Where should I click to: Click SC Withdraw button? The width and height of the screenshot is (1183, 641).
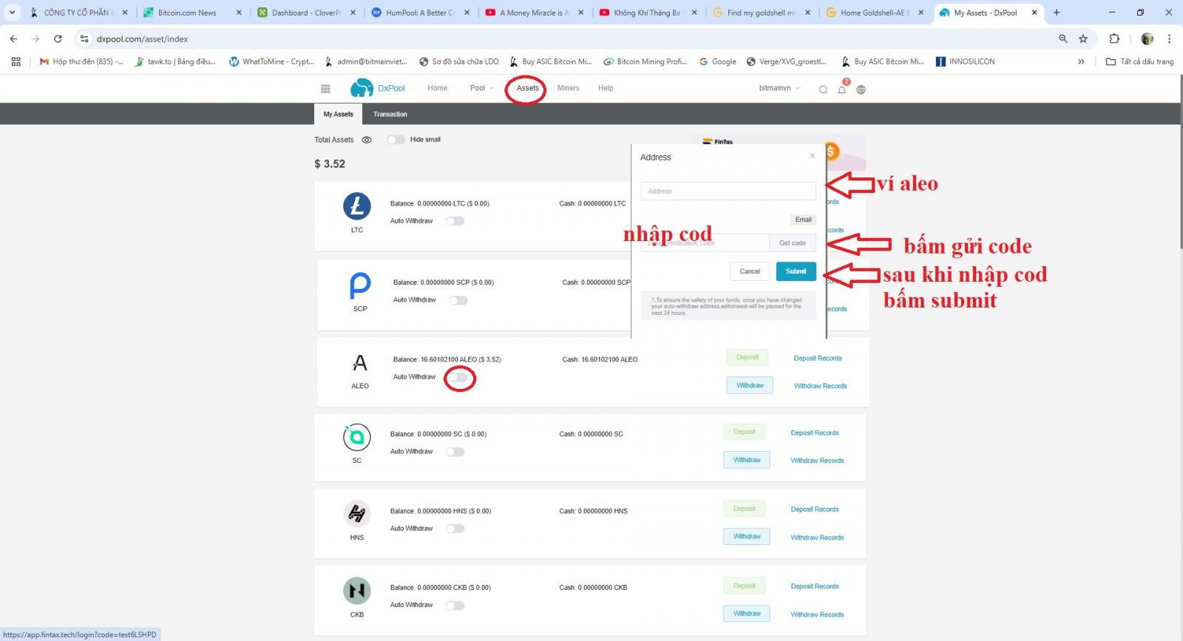tap(747, 460)
